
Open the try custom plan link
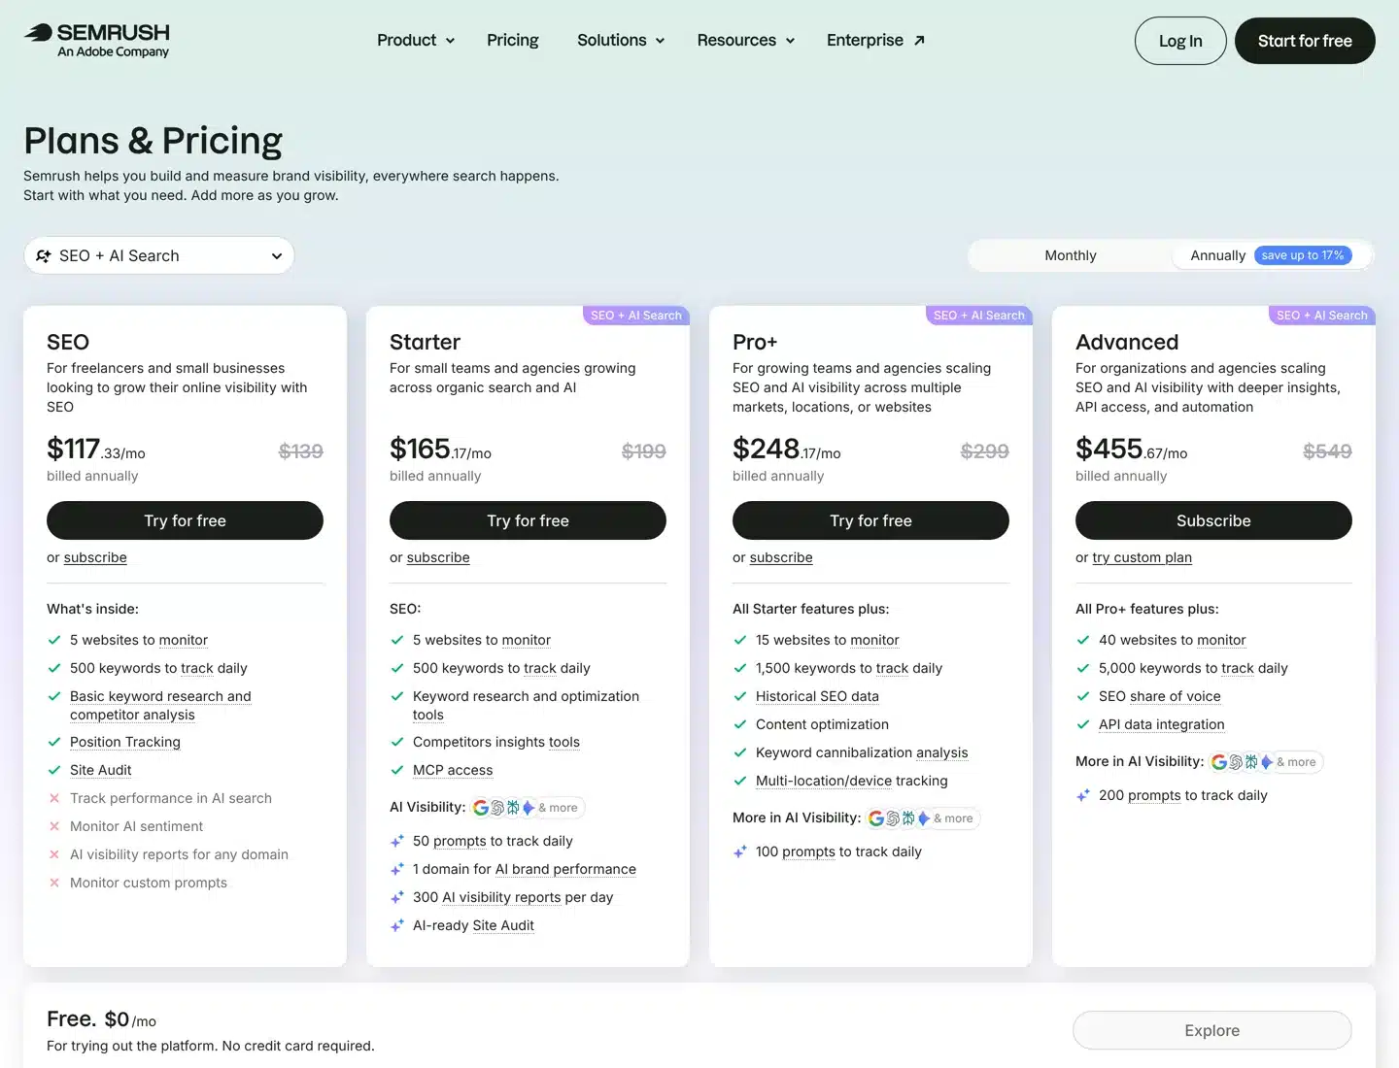point(1142,557)
